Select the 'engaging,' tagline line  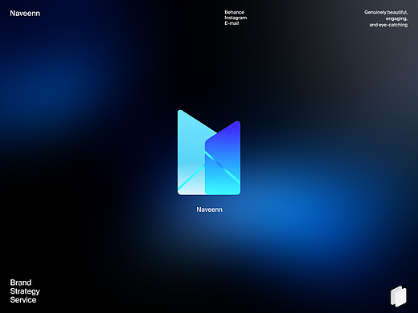[x=396, y=18]
